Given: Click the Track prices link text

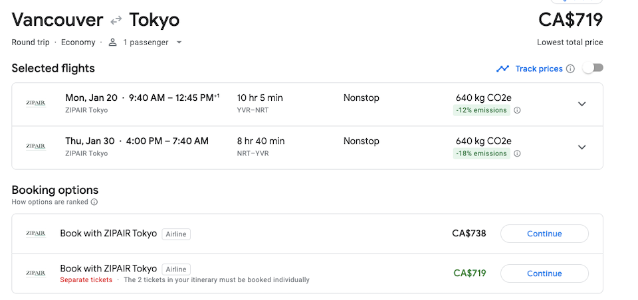Looking at the screenshot, I should tap(539, 69).
